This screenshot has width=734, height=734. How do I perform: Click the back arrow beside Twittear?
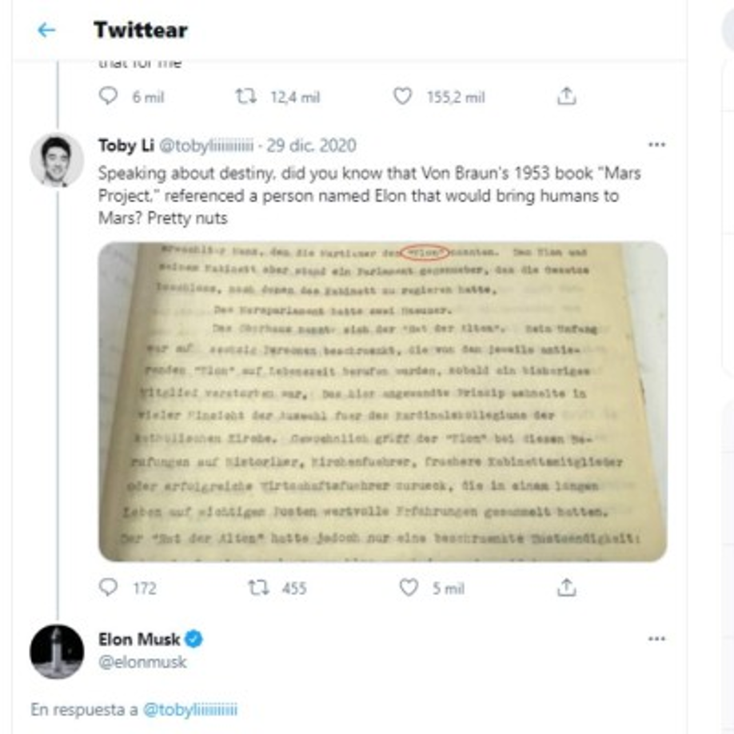(46, 30)
